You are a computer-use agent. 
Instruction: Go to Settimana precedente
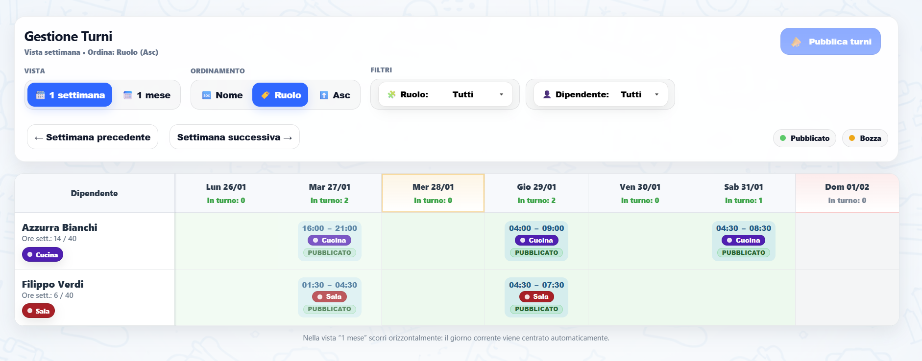coord(93,137)
